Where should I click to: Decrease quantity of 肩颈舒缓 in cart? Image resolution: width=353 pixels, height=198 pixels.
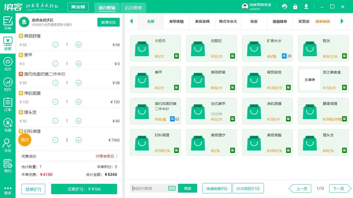(55, 45)
